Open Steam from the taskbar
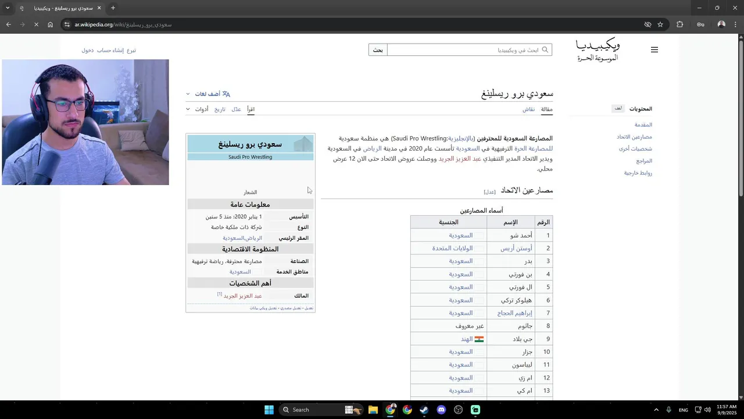The width and height of the screenshot is (744, 419). (x=424, y=410)
